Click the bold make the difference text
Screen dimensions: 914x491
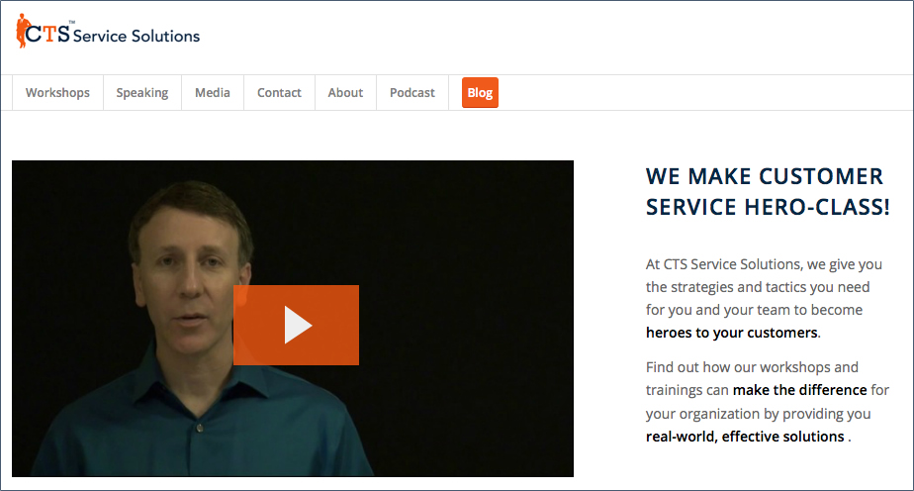(x=799, y=390)
